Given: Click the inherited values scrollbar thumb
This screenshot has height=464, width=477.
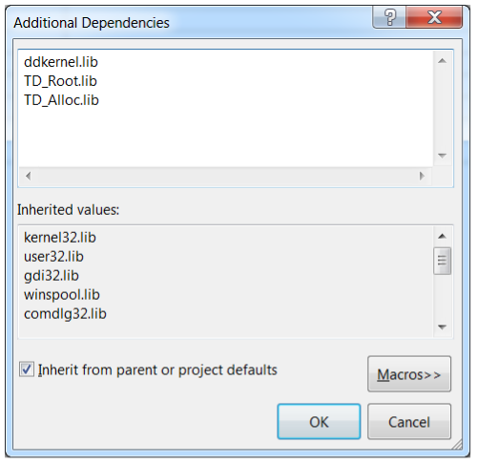Looking at the screenshot, I should coord(442,261).
